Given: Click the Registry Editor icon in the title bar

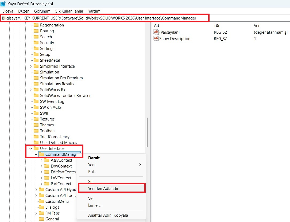Looking at the screenshot, I should tap(3, 3).
